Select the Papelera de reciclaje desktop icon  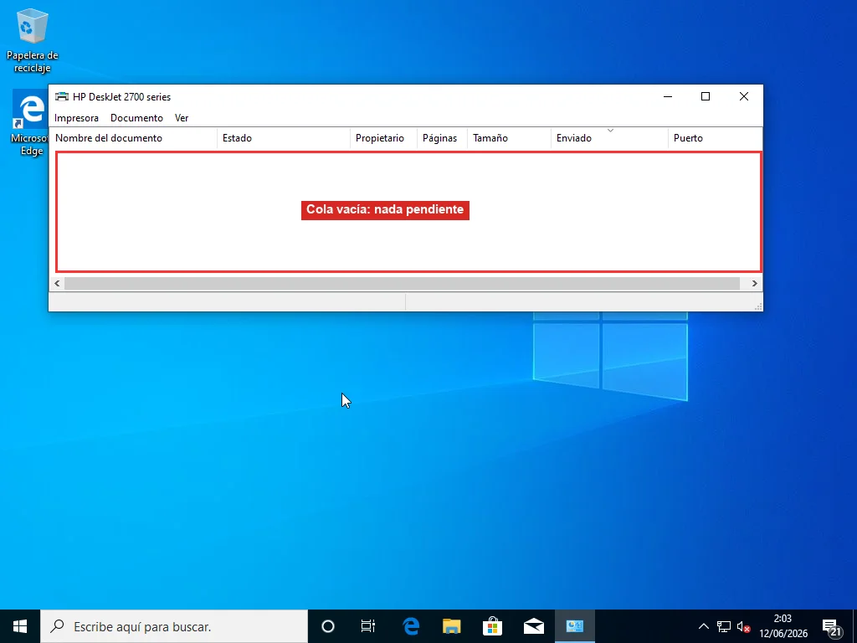[33, 41]
